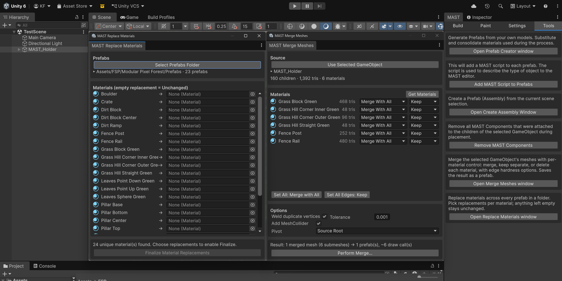Switch to the Build Profiles tab
Viewport: 562px width, 281px height.
161,17
